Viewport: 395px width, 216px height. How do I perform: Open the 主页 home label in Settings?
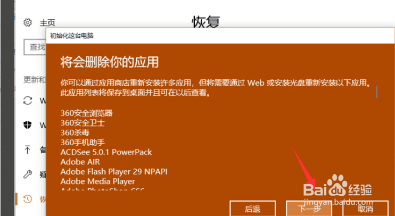point(47,23)
